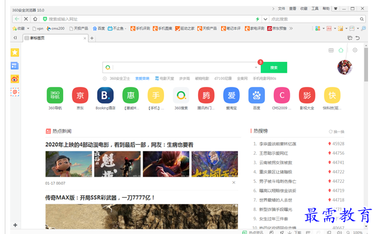This screenshot has width=377, height=234.
Task: Open the 帮助 menu
Action: coord(326,9)
